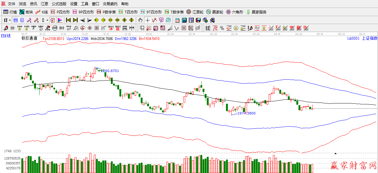Click the 行情 toolbar button
The width and height of the screenshot is (378, 173).
coord(10,12)
